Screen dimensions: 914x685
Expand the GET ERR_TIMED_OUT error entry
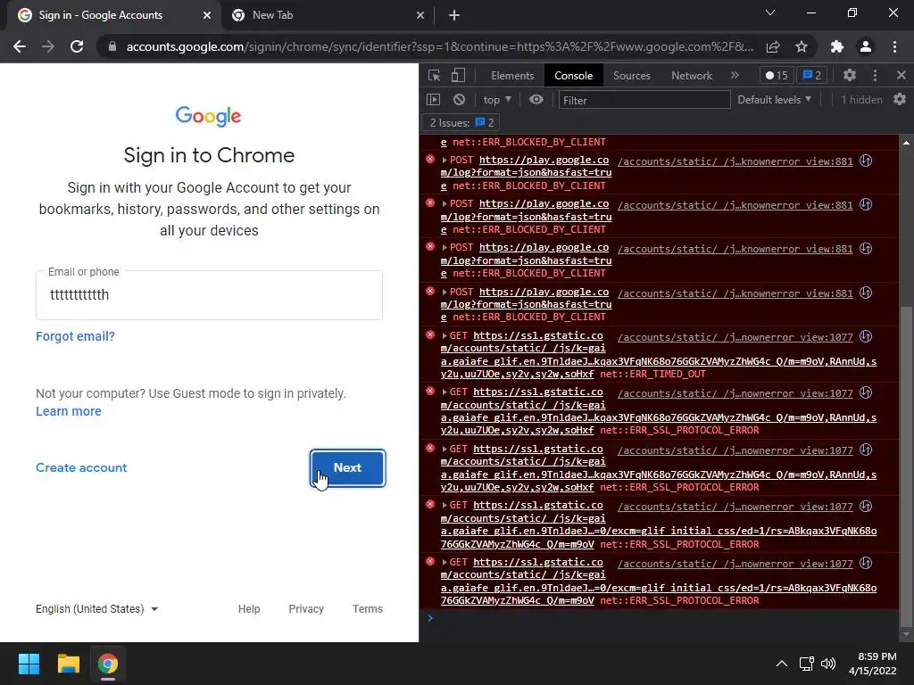click(x=445, y=336)
